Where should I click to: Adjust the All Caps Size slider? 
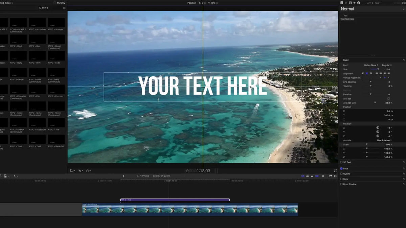[375, 103]
